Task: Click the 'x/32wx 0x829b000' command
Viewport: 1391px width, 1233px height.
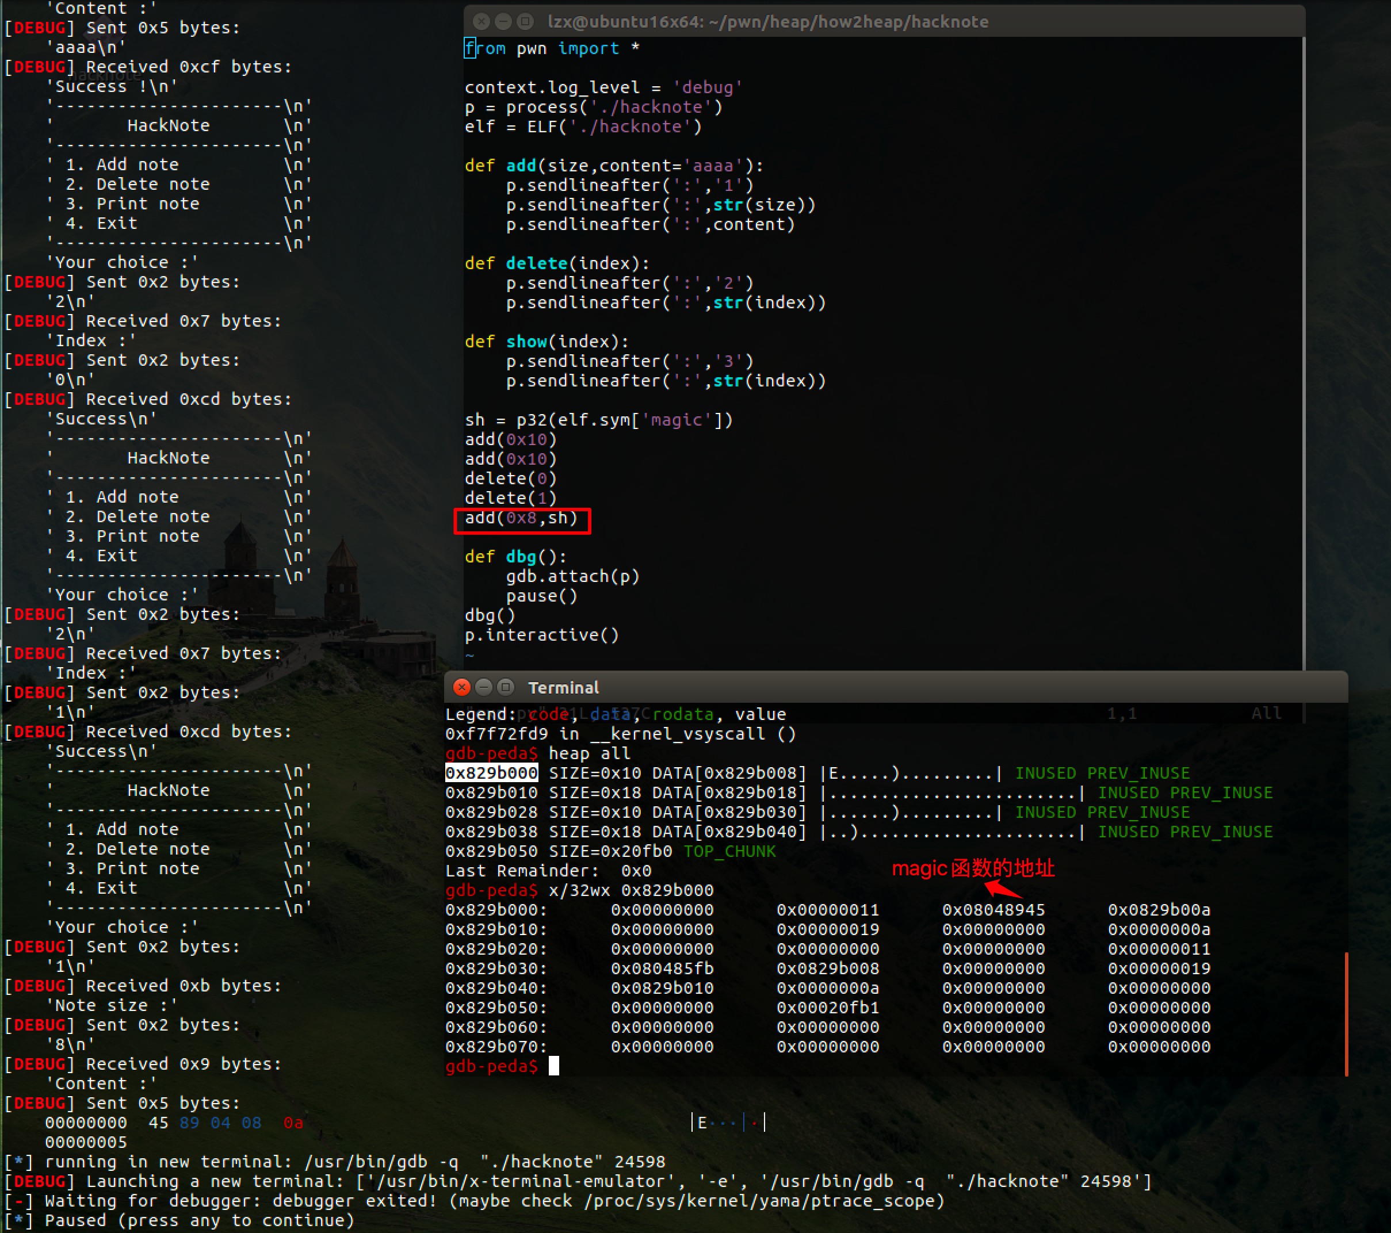Action: coord(631,890)
